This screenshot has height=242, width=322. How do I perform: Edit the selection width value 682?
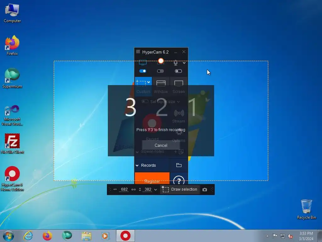pyautogui.click(x=124, y=189)
